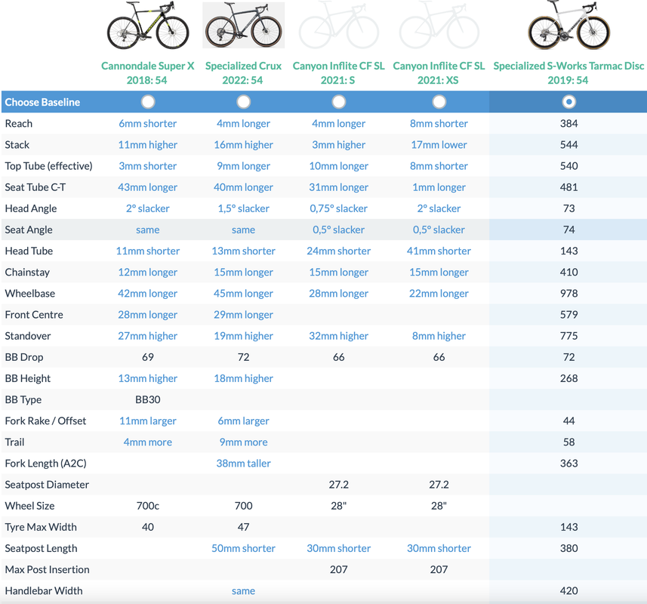This screenshot has width=647, height=604.
Task: Open Specialized Crux 2022: 54 link
Action: click(x=243, y=72)
